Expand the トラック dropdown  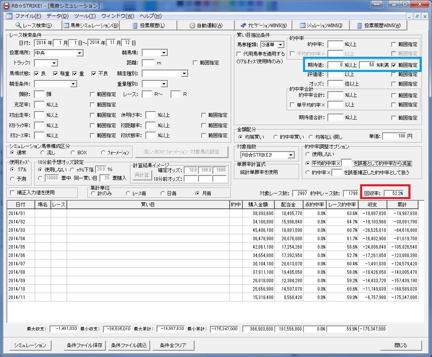[54, 63]
